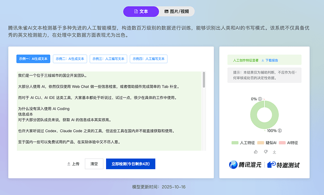Click the 腾讯混元 logo
The image size is (324, 195).
[245, 165]
